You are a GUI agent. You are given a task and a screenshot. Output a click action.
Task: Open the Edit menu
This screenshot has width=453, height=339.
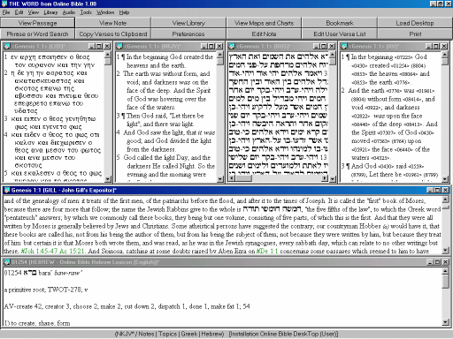[x=19, y=12]
